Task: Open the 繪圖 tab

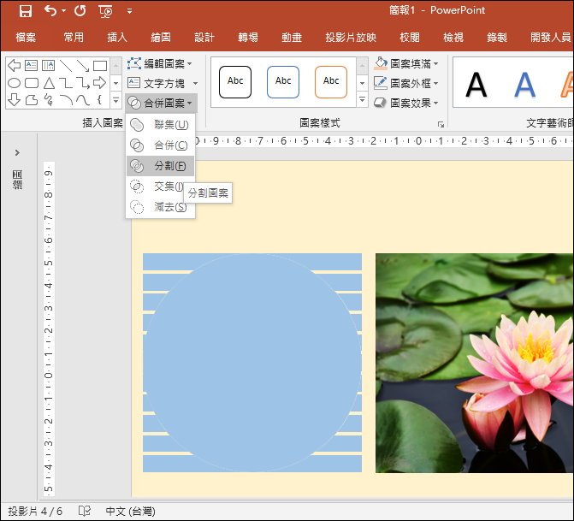Action: [161, 38]
